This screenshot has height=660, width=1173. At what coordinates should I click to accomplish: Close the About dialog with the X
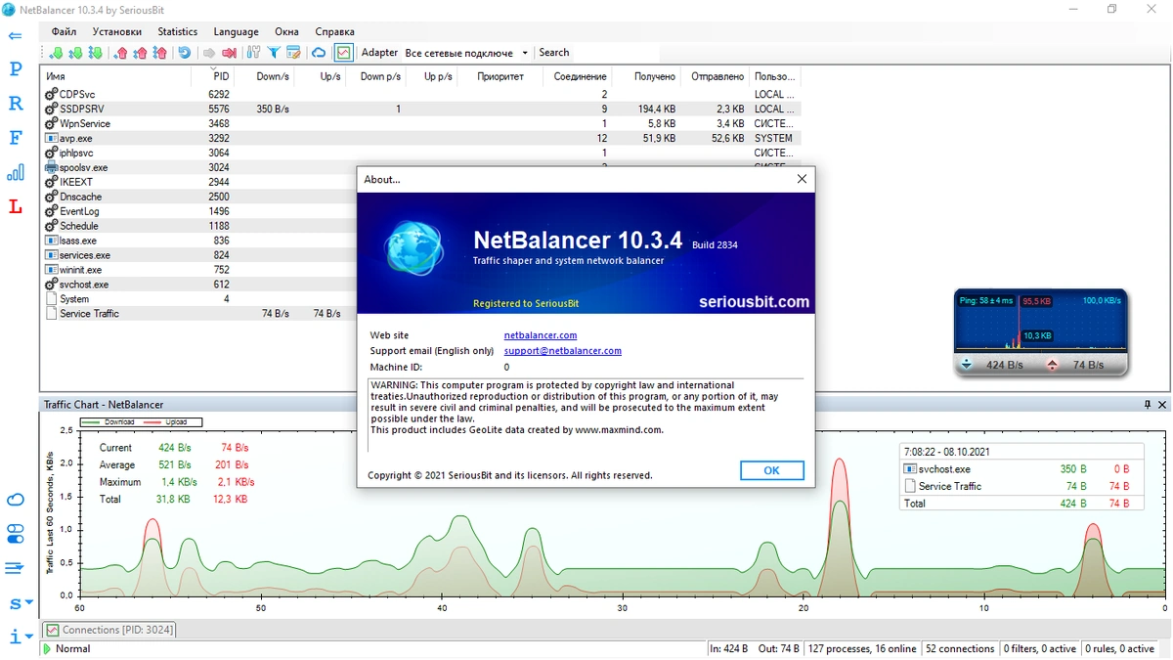click(802, 179)
